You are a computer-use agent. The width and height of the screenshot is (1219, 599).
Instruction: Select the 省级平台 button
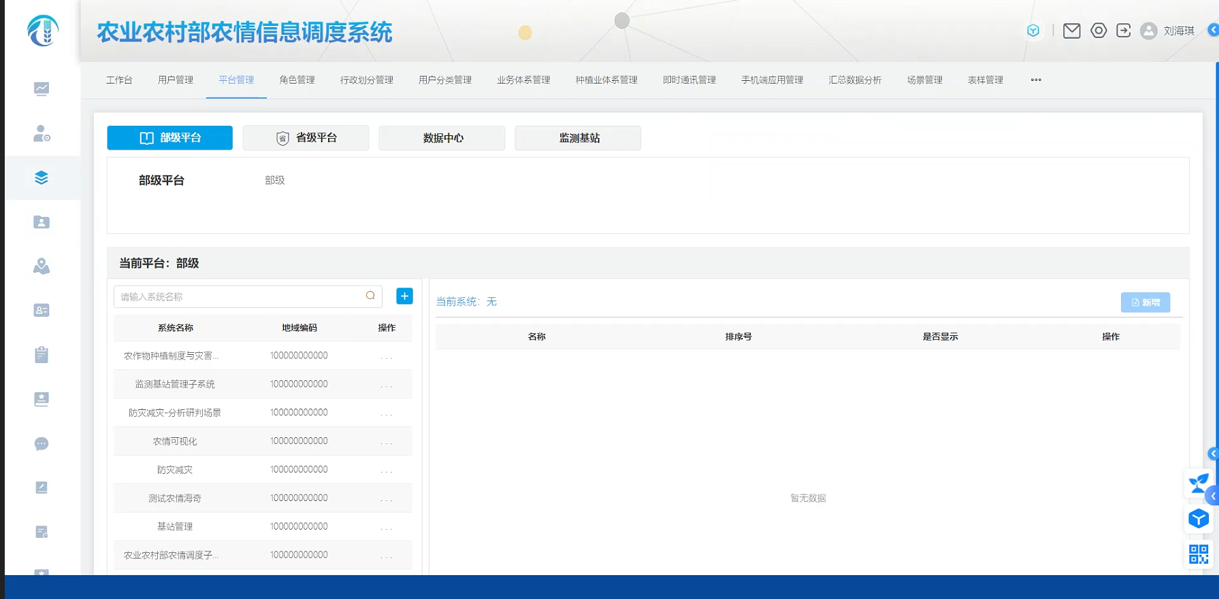pyautogui.click(x=306, y=138)
